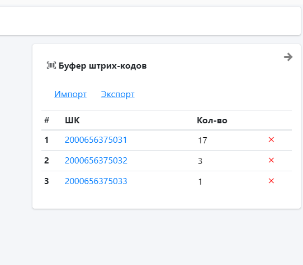The image size is (303, 265).
Task: Select quantity 3 in row 2
Action: click(x=200, y=161)
